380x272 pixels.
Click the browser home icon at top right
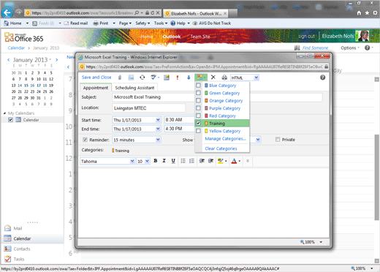tap(359, 13)
